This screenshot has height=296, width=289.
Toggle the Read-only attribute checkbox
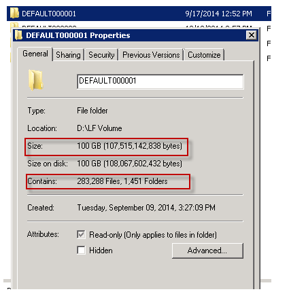81,234
